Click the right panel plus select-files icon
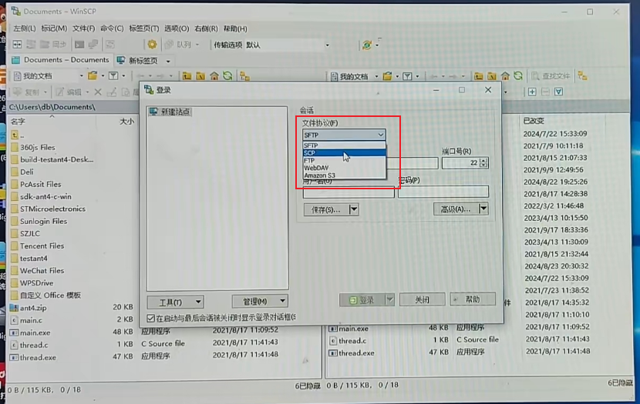640x404 pixels. click(x=532, y=92)
